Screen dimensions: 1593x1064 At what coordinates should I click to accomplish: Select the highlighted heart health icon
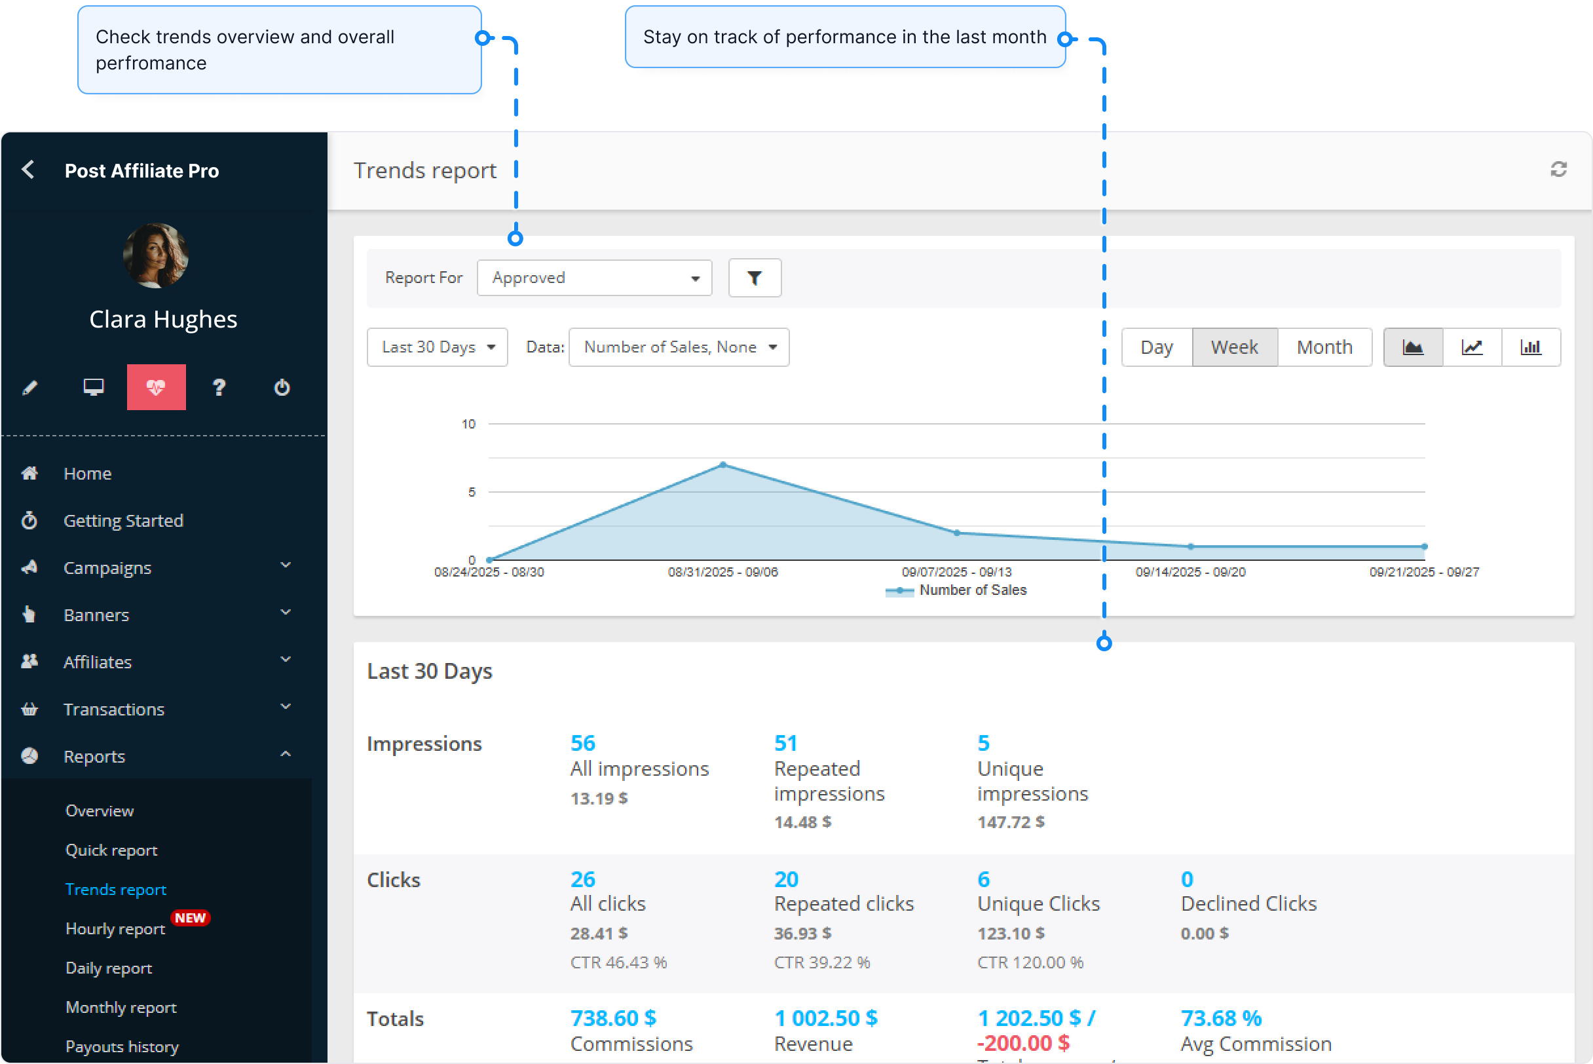[156, 387]
